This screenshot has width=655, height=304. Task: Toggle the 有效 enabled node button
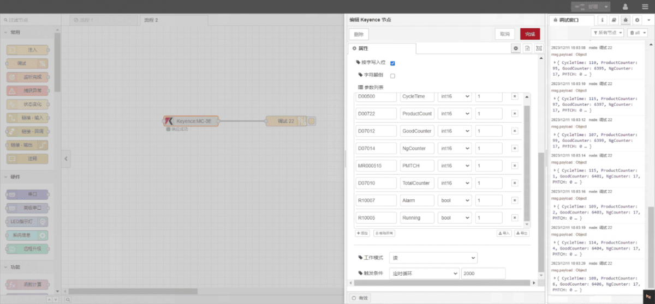[x=360, y=298]
